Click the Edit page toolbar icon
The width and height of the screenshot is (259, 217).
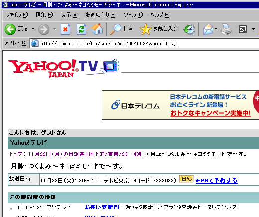(x=243, y=29)
